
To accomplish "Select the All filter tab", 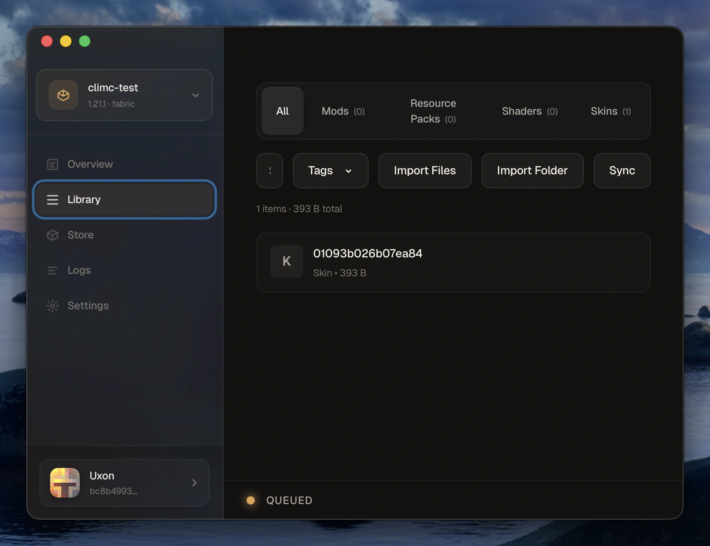I will click(x=282, y=111).
